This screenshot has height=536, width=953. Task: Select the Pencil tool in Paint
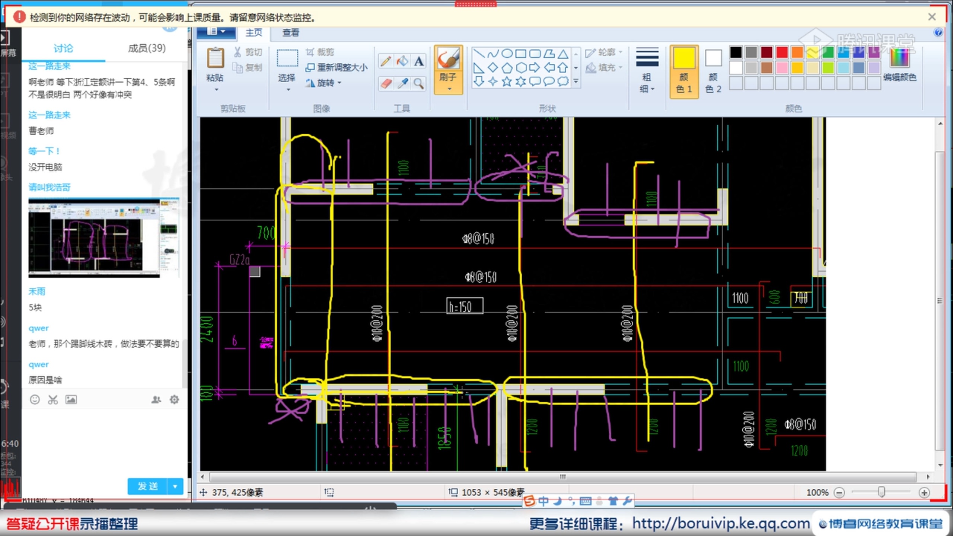click(386, 61)
